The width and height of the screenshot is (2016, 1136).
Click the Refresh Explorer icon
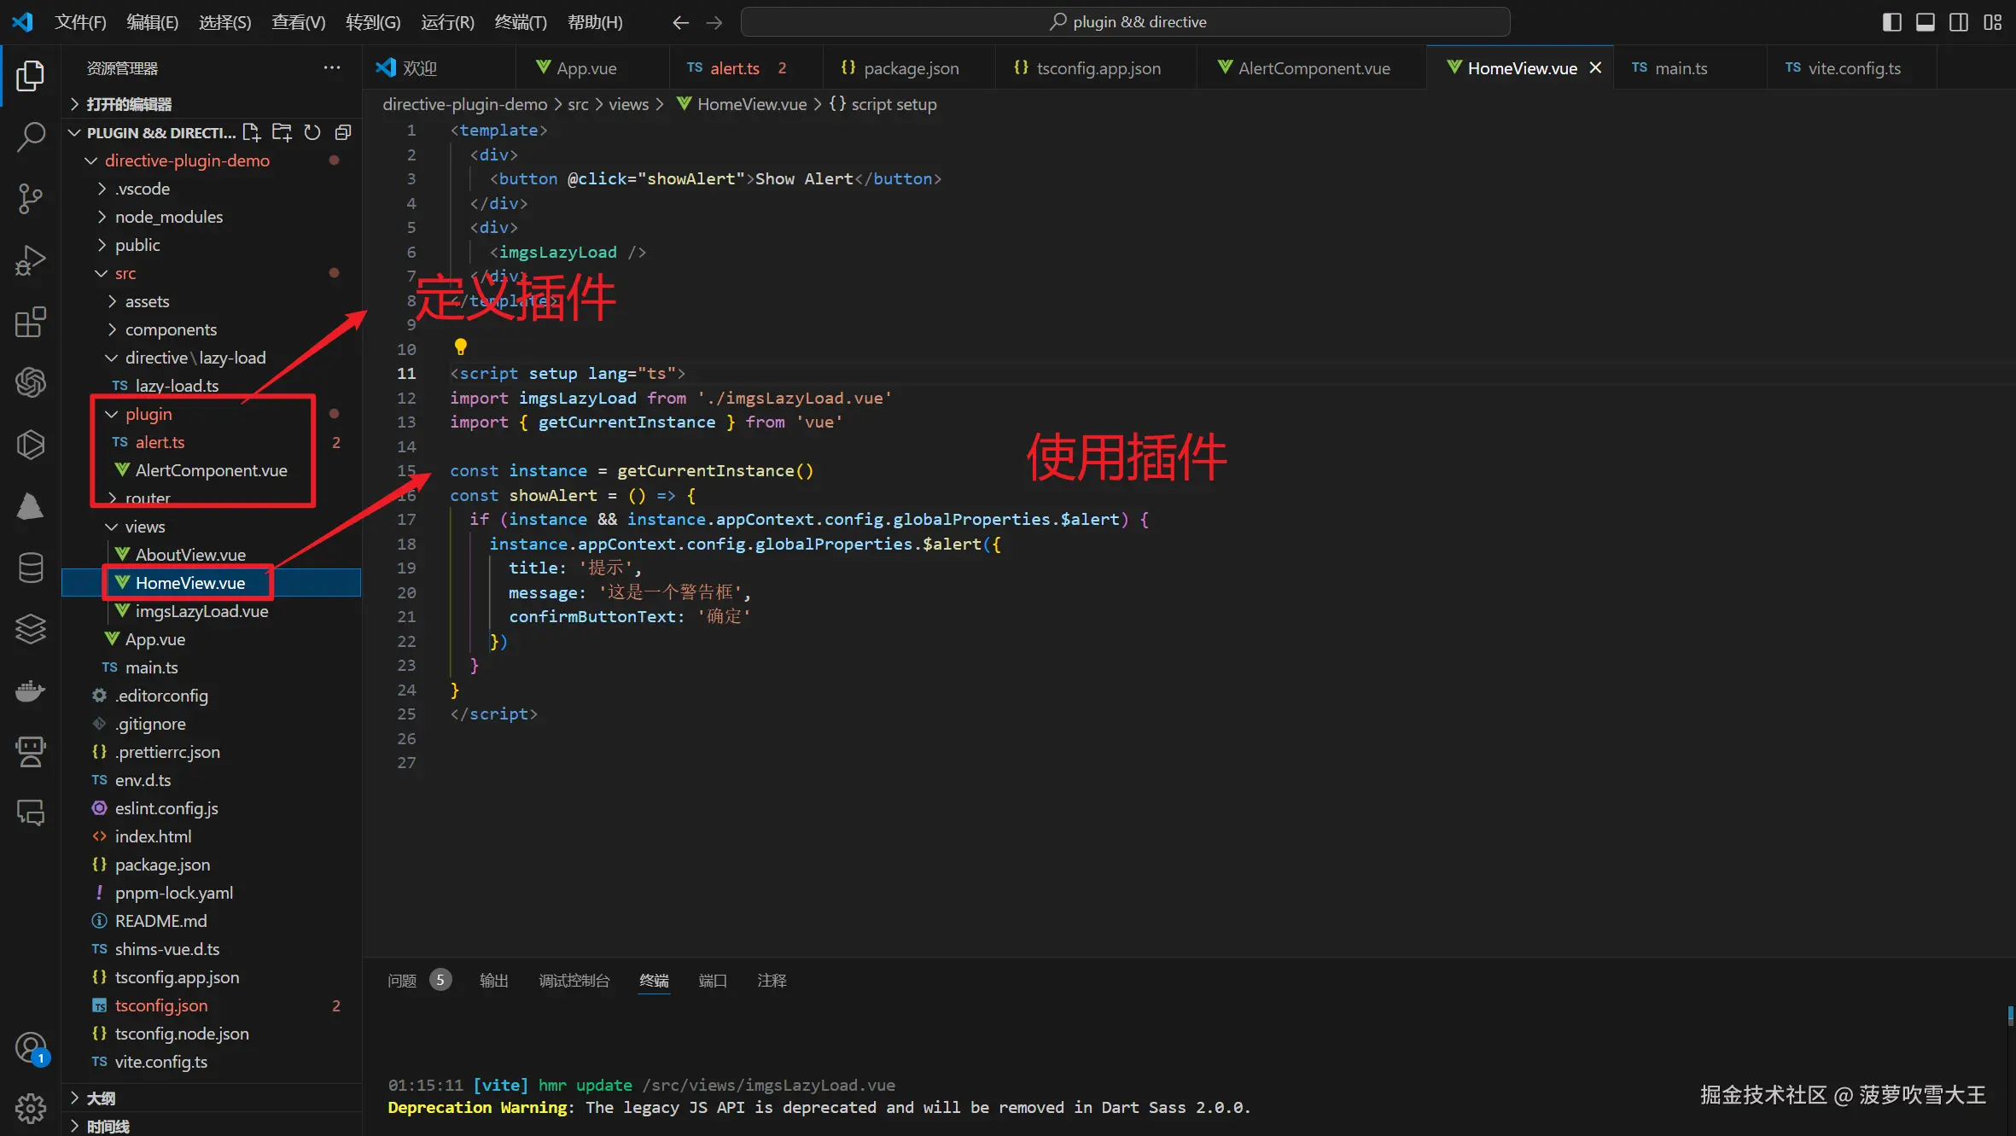pyautogui.click(x=312, y=132)
